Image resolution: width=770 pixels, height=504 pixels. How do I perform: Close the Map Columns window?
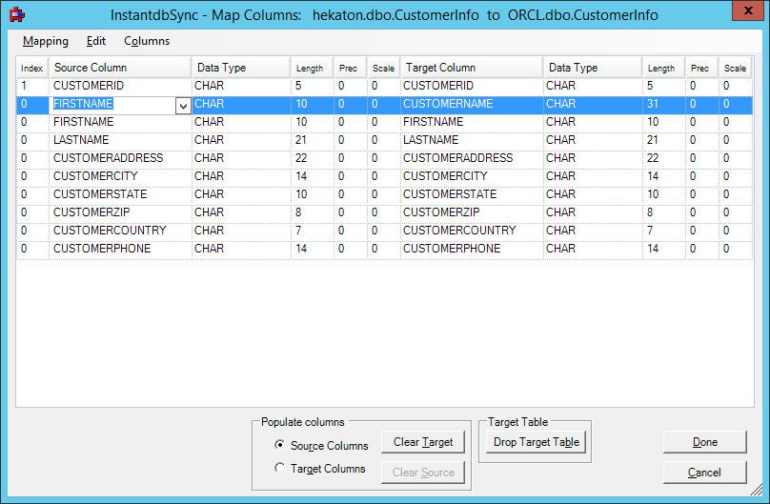tap(748, 10)
